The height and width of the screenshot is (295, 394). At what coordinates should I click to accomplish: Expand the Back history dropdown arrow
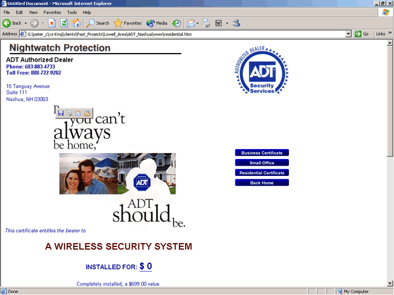coord(26,23)
